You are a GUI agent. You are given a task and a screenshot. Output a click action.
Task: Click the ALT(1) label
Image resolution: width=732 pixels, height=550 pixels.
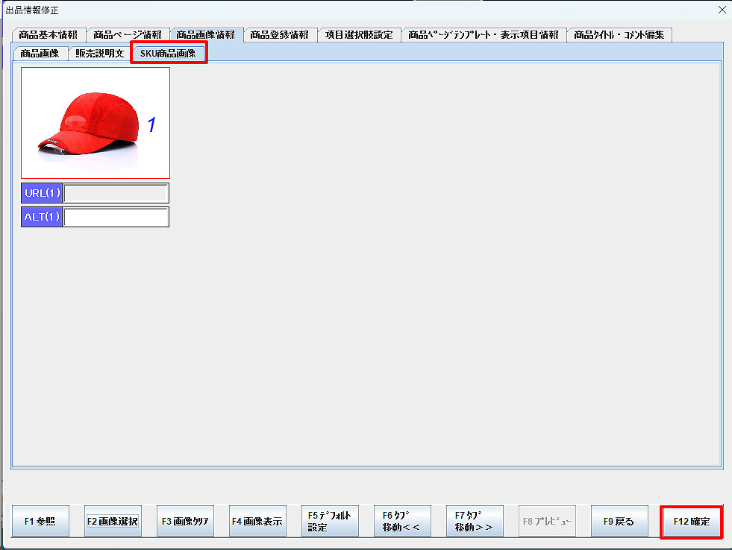[x=42, y=217]
